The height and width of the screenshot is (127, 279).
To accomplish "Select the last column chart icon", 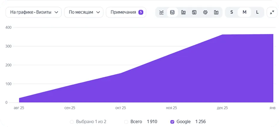I will point(216,12).
